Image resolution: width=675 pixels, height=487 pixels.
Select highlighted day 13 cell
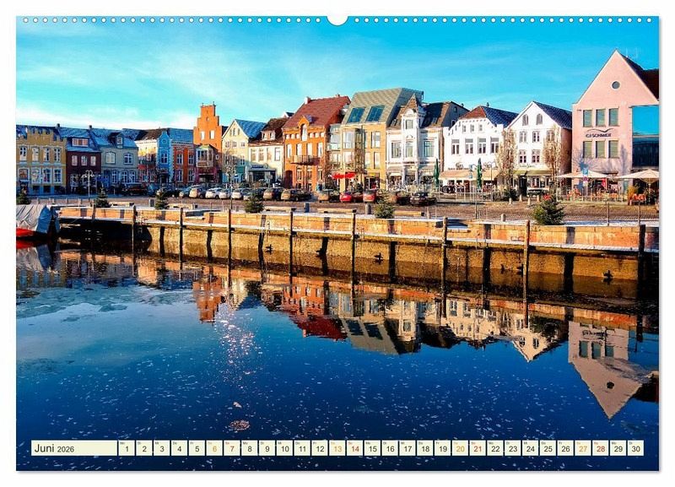(337, 448)
